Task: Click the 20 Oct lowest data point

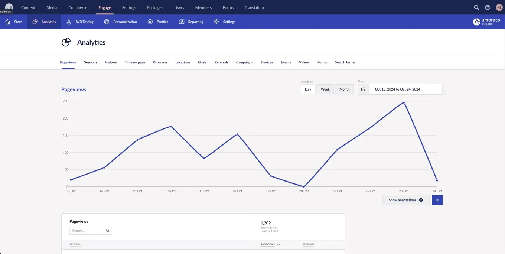Action: click(304, 186)
